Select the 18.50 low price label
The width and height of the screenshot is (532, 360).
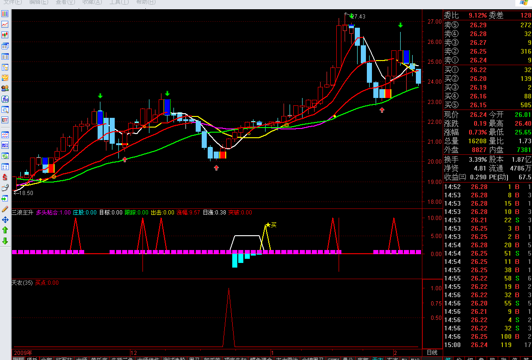tap(26, 193)
